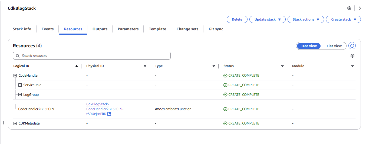This screenshot has height=144, width=366.
Task: Click CodeHandler status check icon
Action: click(x=225, y=76)
